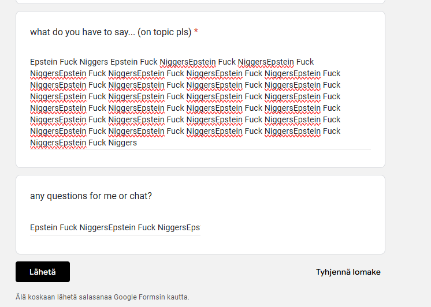This screenshot has height=307, width=431.
Task: Place cursor in first line of long answer
Action: point(173,62)
